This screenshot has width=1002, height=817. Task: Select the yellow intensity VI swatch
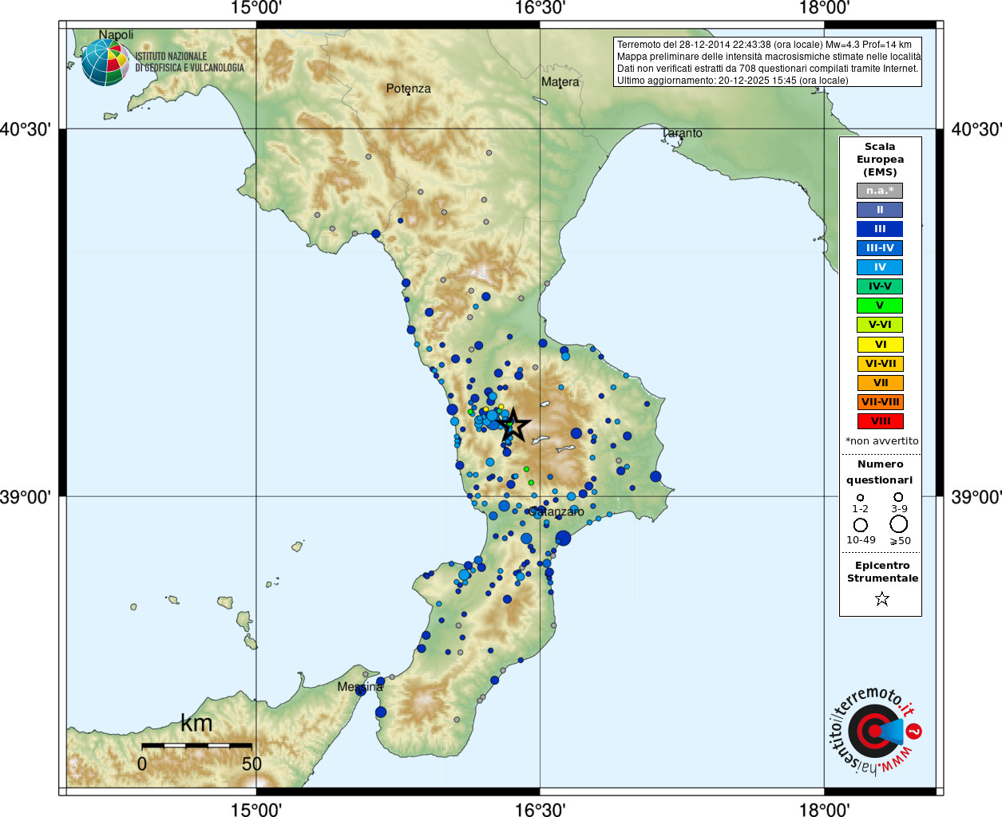[x=880, y=345]
